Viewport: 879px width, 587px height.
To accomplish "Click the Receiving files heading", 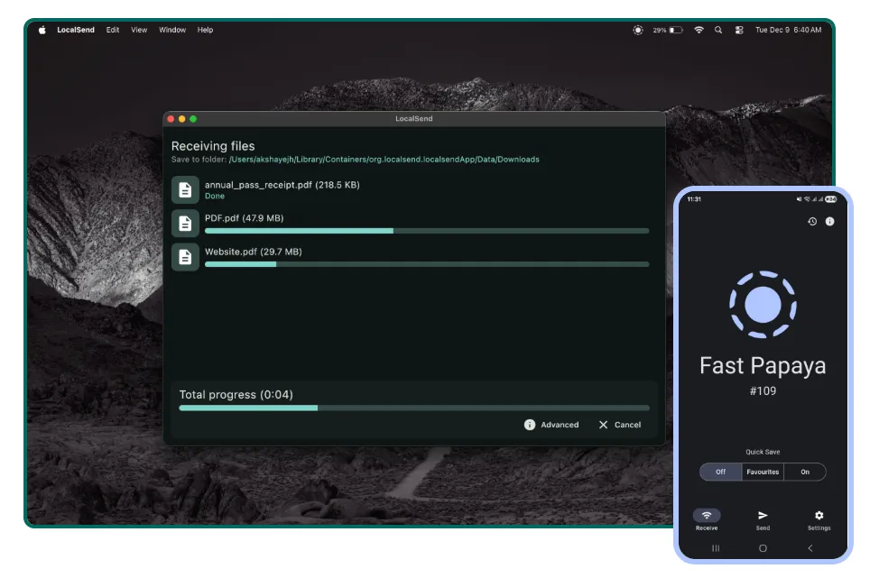I will click(213, 146).
